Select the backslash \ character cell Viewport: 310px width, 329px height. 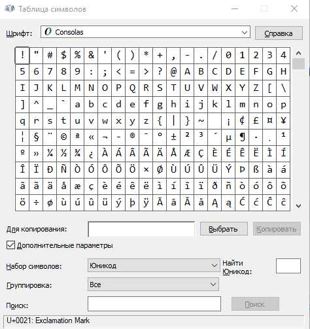tap(283, 88)
